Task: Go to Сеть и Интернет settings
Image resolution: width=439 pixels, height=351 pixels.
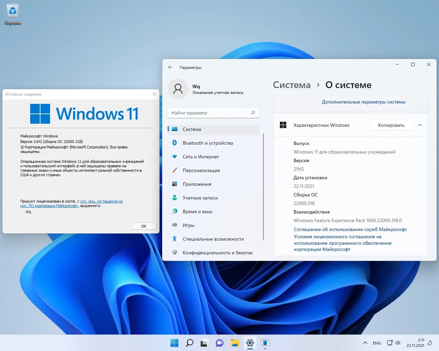Action: tap(213, 157)
